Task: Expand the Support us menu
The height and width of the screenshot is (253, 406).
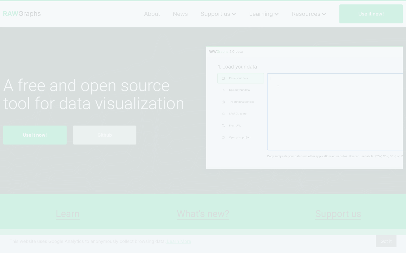Action: click(218, 14)
